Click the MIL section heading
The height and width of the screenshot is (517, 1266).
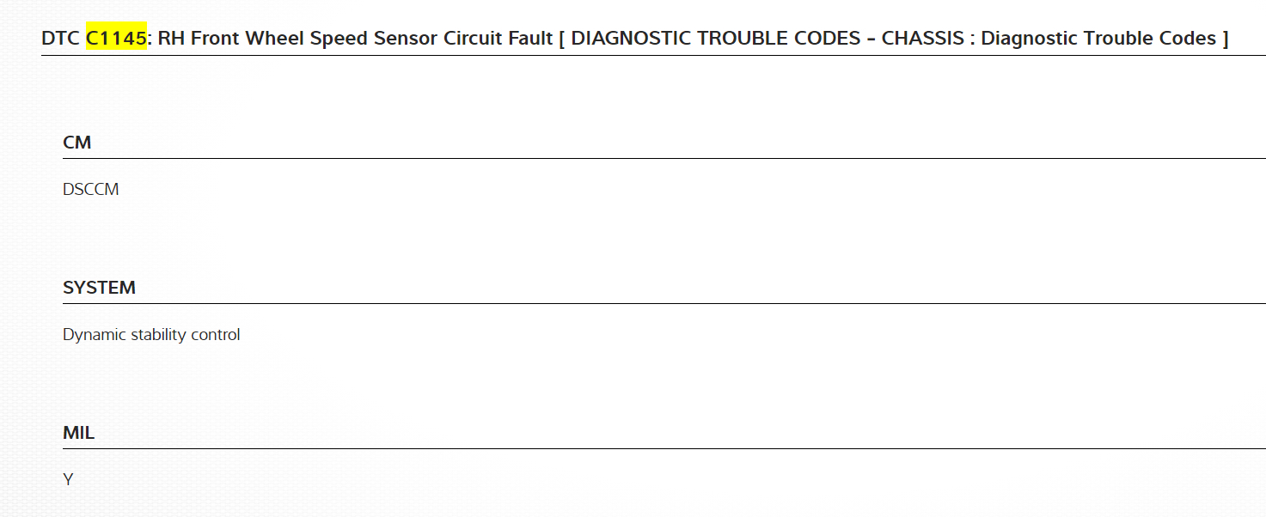click(x=78, y=433)
